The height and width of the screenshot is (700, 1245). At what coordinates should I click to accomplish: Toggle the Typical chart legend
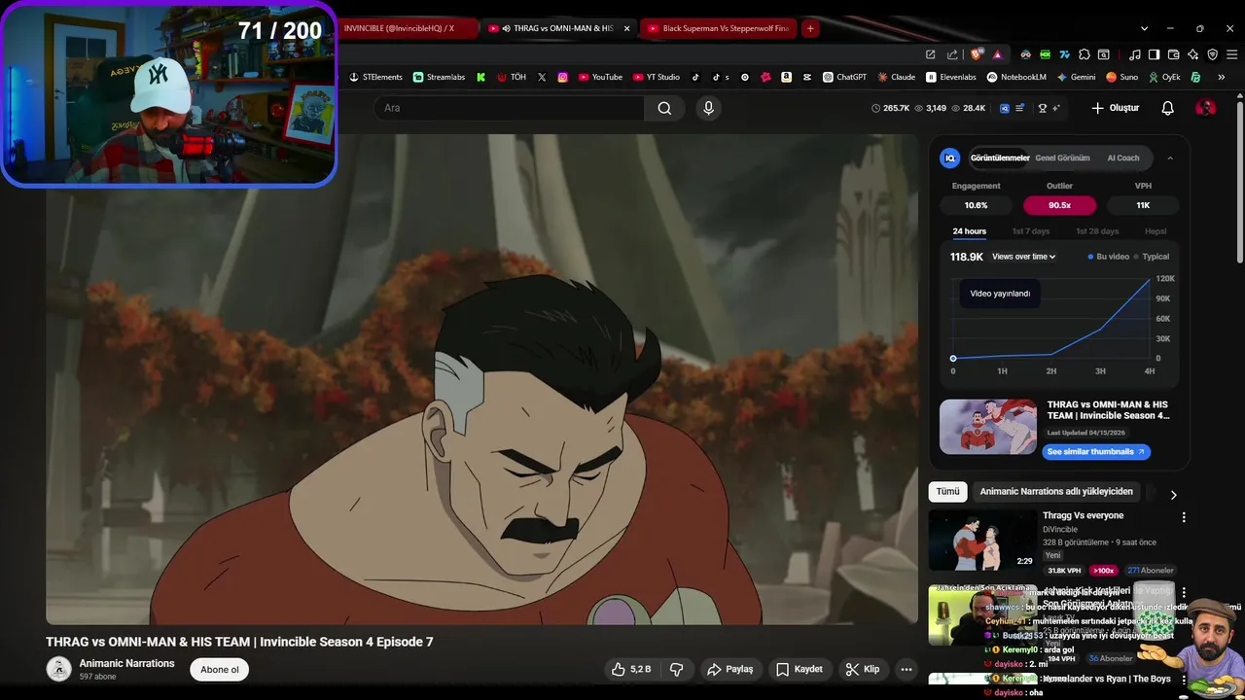pos(1152,257)
